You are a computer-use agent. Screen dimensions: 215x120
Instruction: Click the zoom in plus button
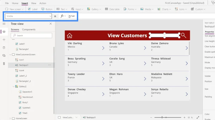pos(184,118)
